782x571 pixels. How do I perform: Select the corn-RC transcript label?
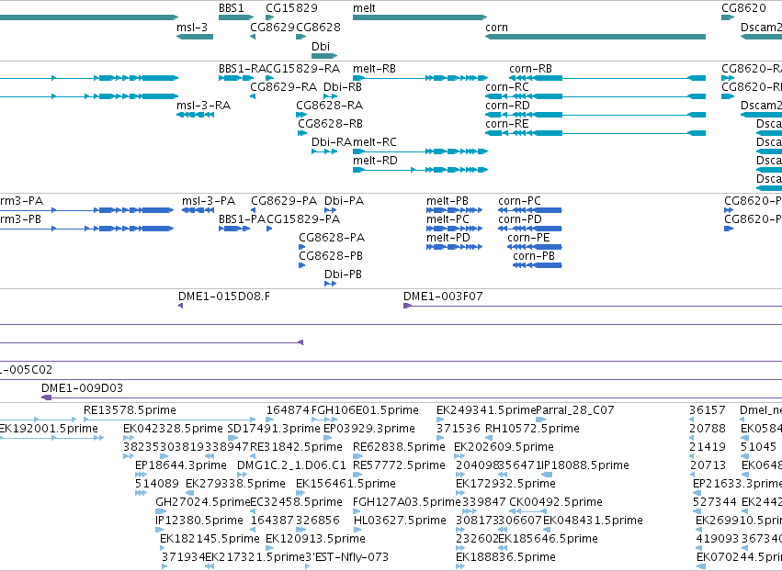[x=507, y=87]
